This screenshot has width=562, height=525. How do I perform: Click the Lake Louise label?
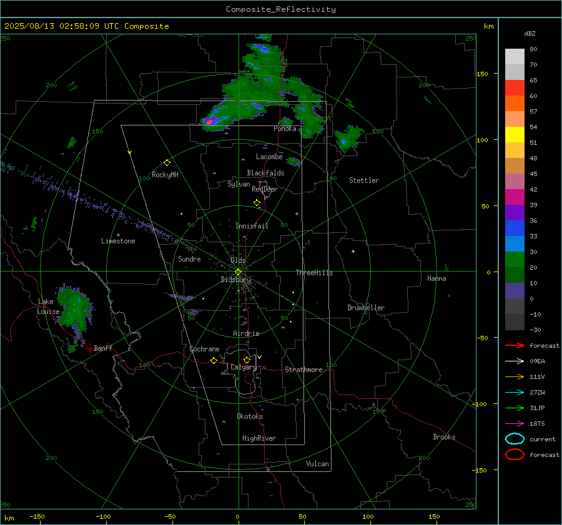(48, 307)
